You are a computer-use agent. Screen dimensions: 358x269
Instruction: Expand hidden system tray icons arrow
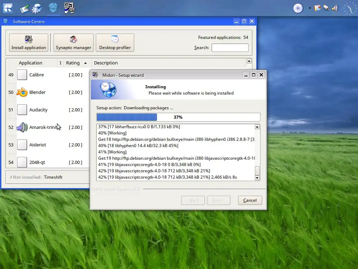pyautogui.click(x=310, y=8)
